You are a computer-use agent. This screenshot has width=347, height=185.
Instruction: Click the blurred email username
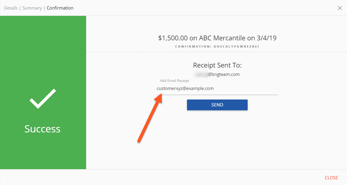point(200,74)
